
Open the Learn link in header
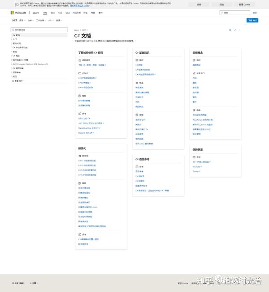pos(36,13)
